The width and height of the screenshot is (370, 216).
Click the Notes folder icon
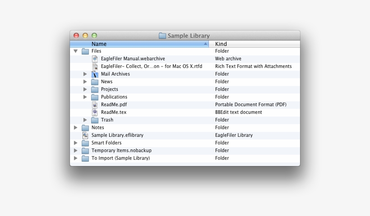pos(85,128)
